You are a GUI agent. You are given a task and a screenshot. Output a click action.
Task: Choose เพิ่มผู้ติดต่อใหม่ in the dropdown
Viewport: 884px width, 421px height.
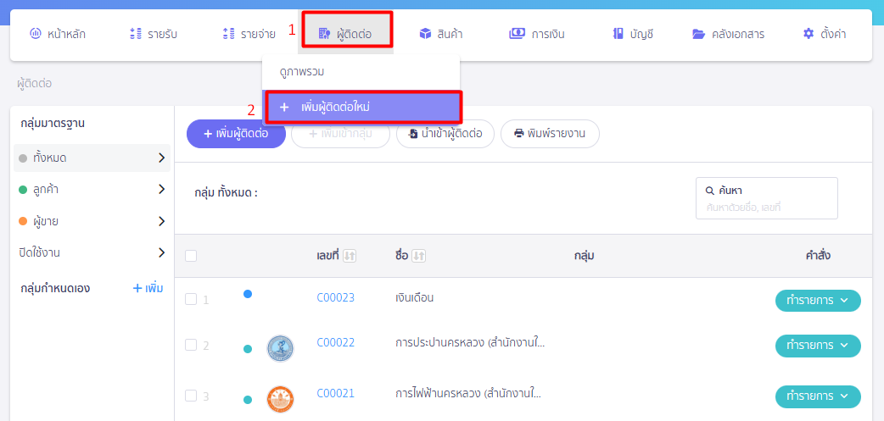(x=364, y=107)
